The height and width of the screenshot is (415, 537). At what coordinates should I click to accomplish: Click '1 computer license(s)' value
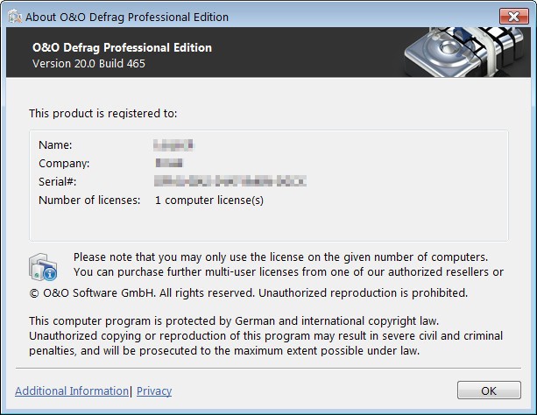click(x=209, y=200)
